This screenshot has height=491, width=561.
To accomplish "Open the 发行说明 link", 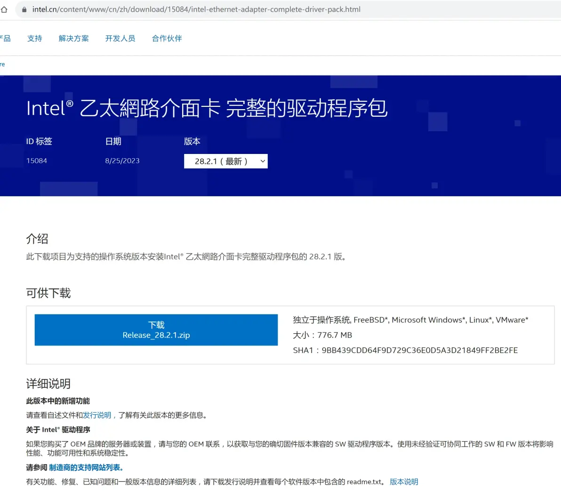I will (97, 415).
